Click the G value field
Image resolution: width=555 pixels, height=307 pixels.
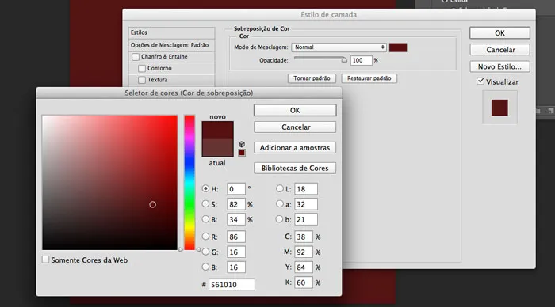pos(235,252)
